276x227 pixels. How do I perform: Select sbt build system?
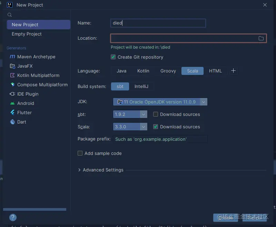click(x=120, y=86)
